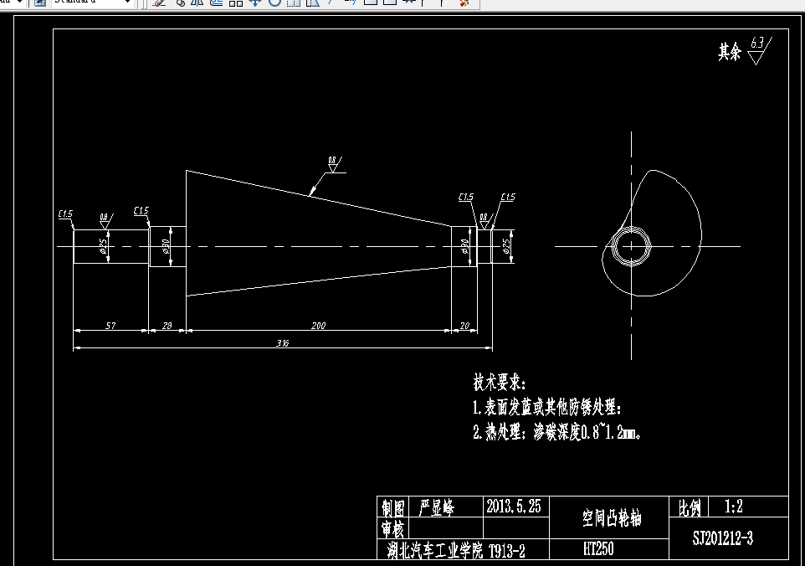Select drawing number SJ201212-3
This screenshot has height=566, width=805.
(x=723, y=538)
